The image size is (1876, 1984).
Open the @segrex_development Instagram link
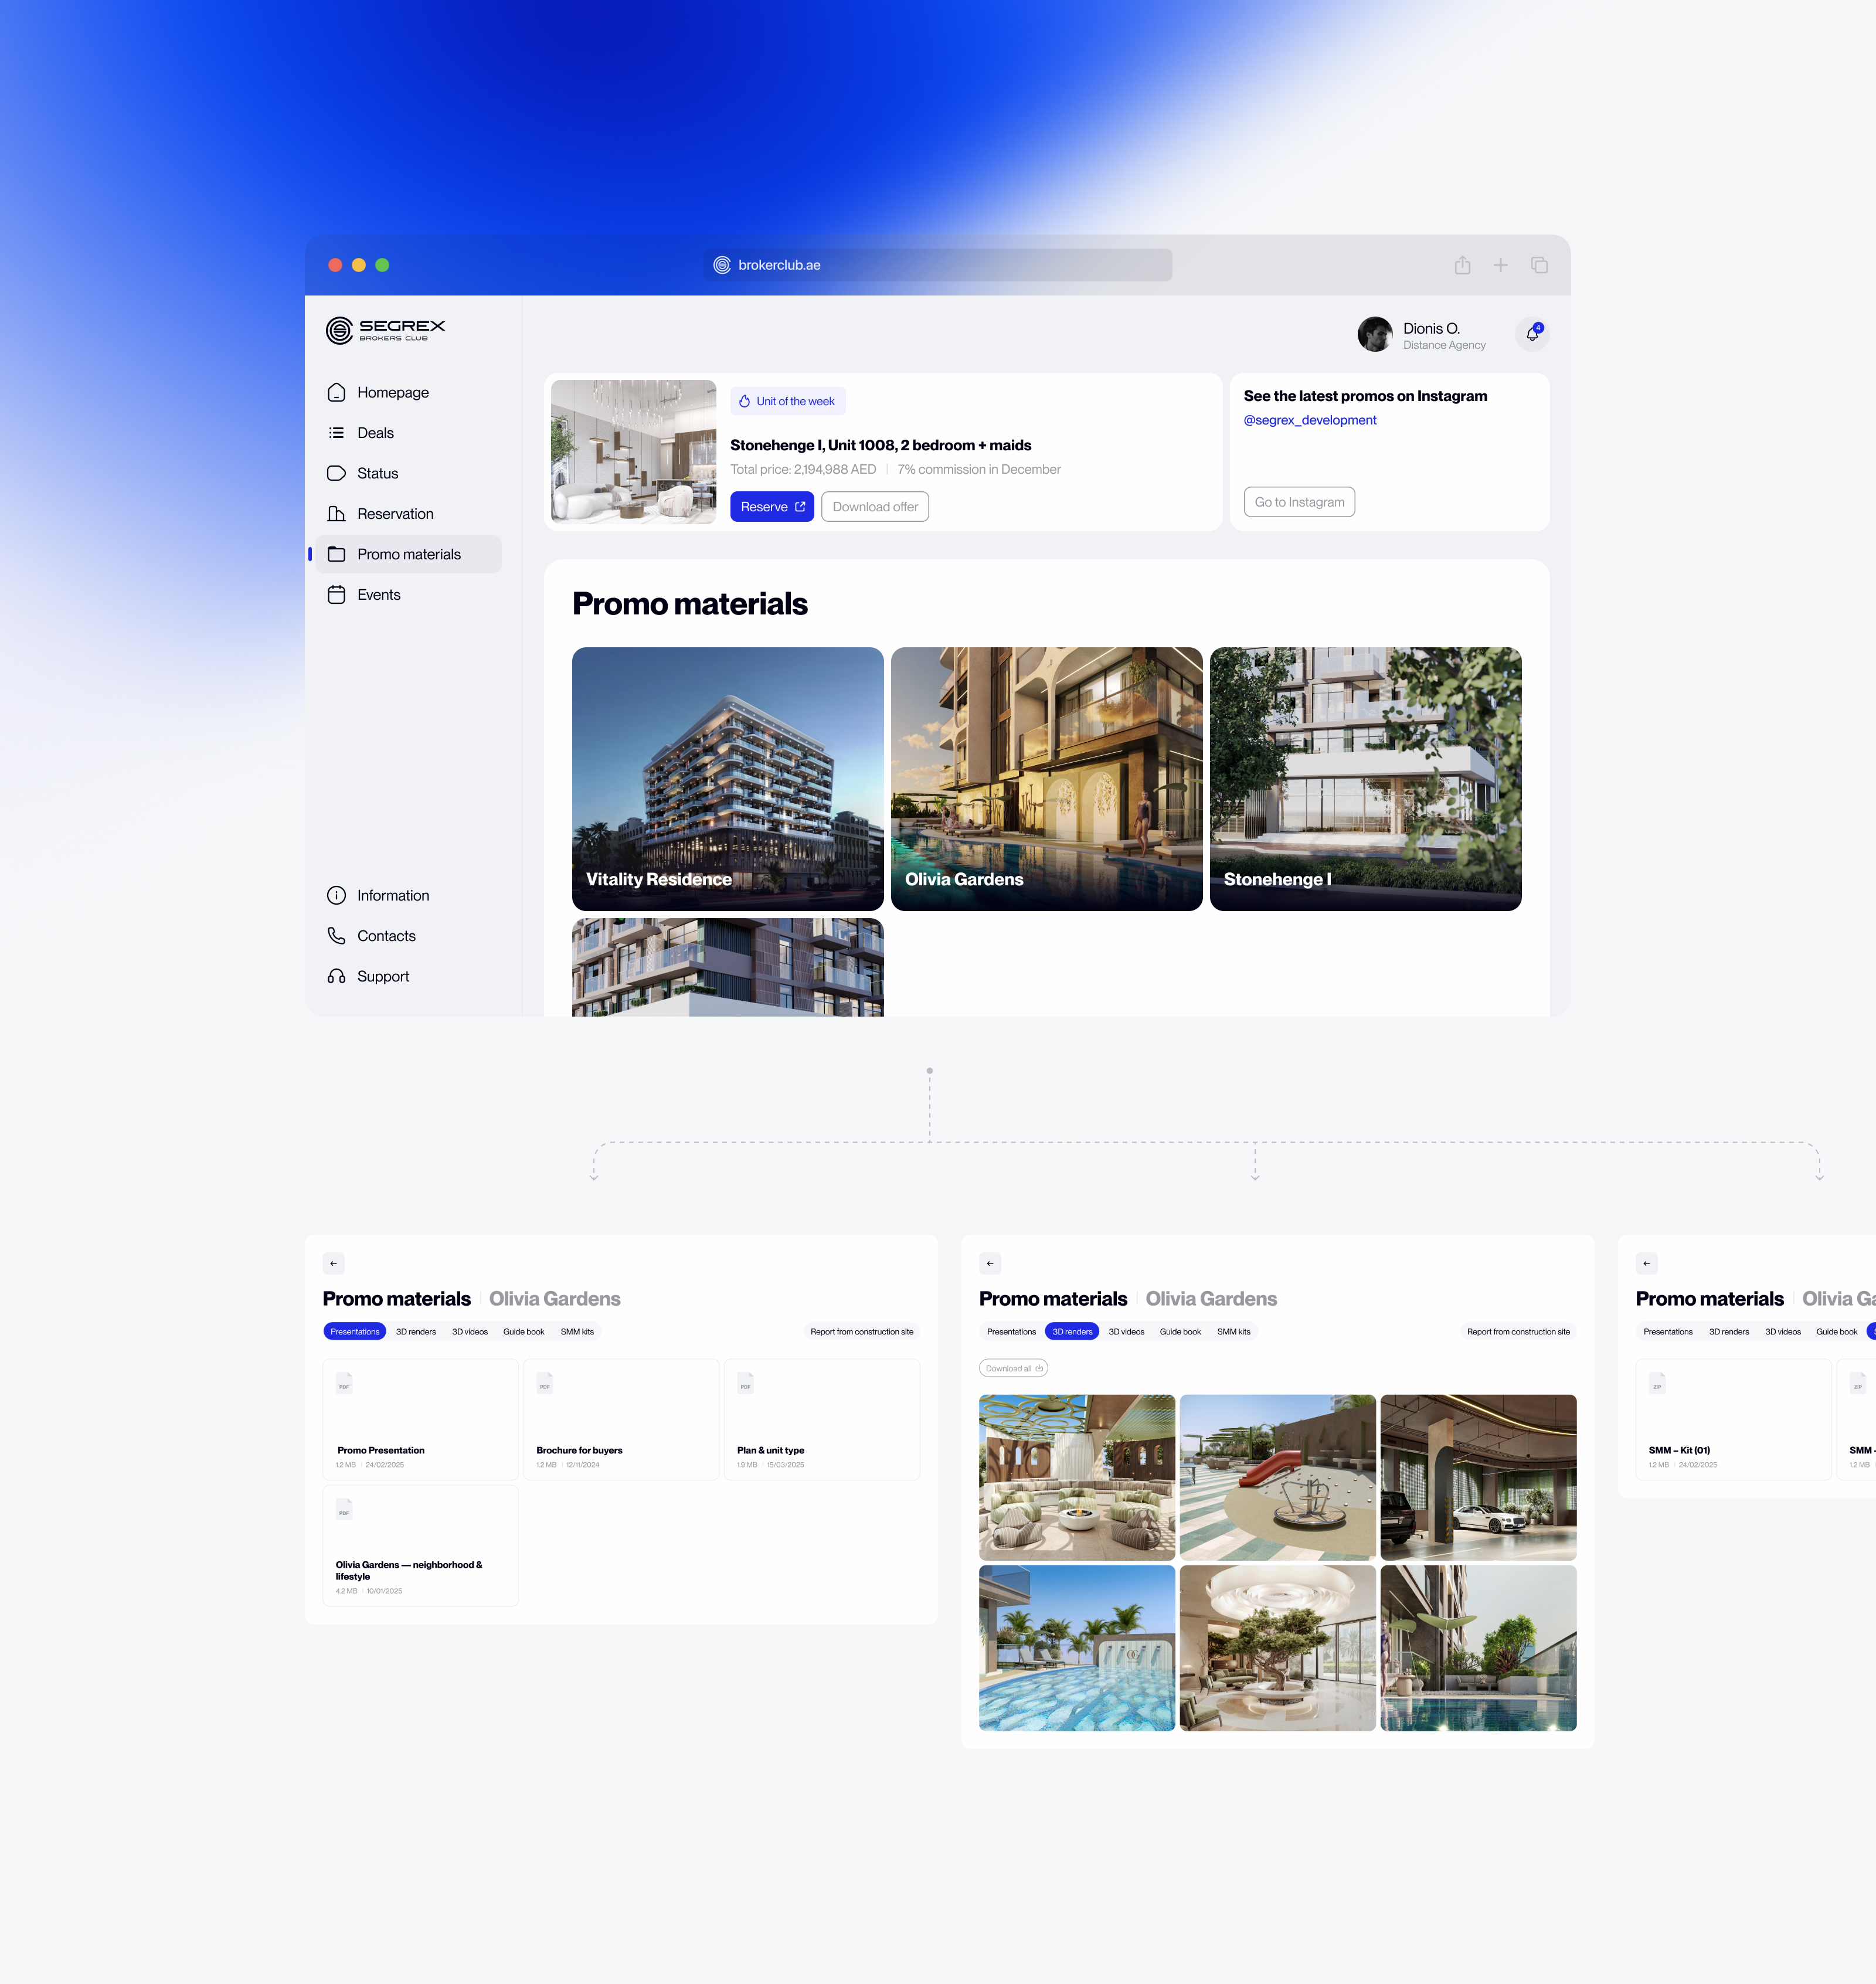pos(1309,420)
